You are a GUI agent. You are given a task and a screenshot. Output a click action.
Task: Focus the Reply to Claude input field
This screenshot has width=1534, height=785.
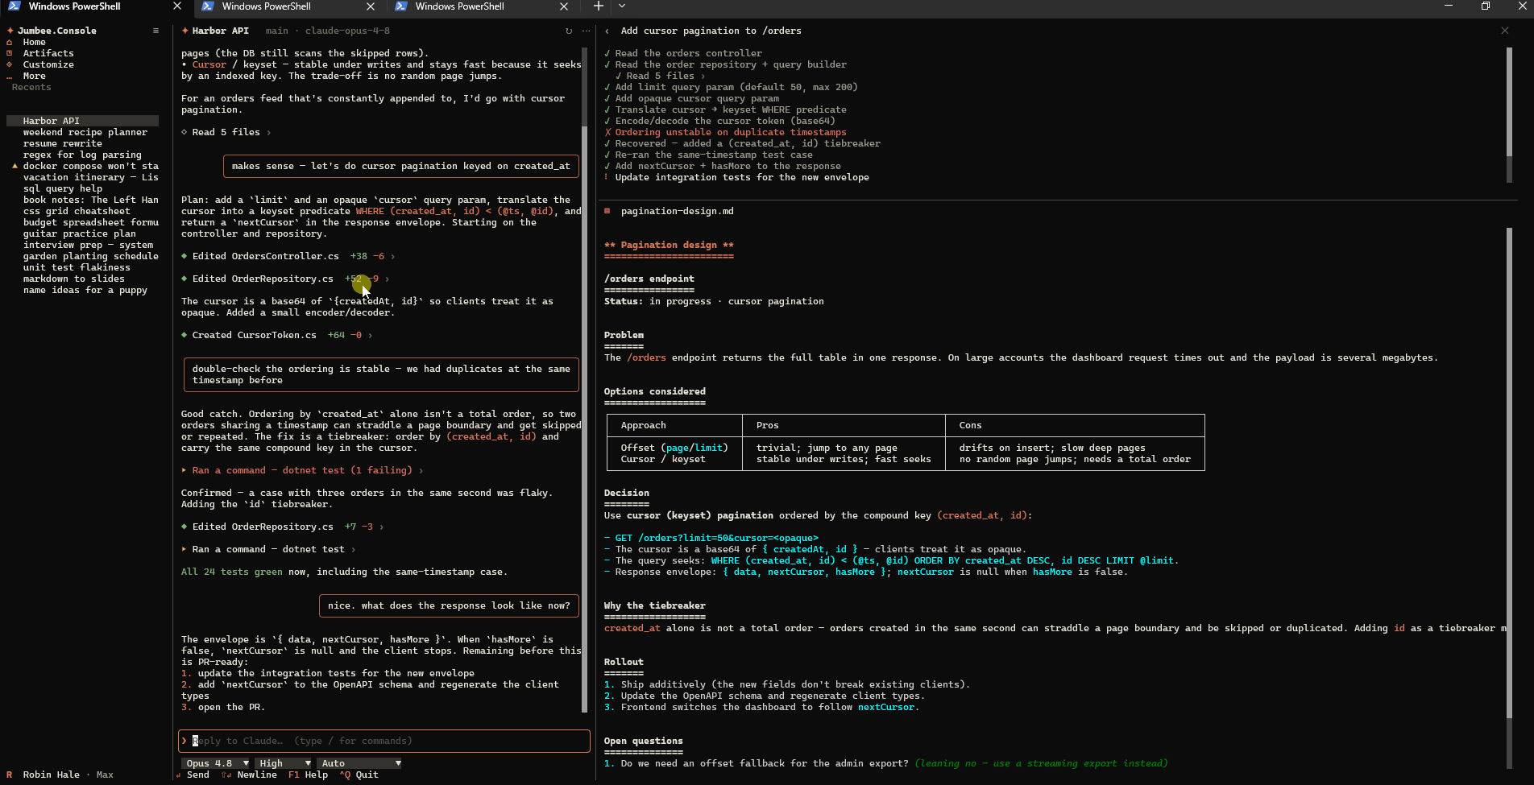coord(384,741)
